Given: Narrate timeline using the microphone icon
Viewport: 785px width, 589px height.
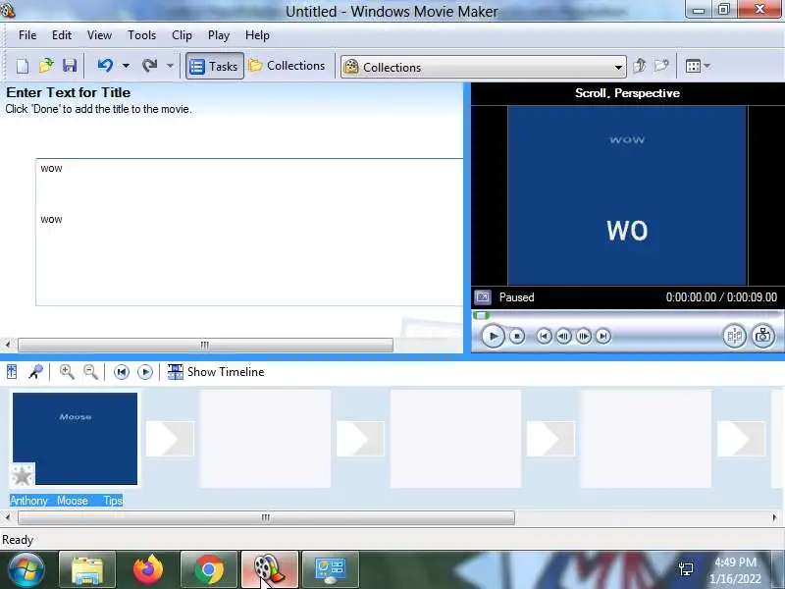Looking at the screenshot, I should [x=35, y=372].
